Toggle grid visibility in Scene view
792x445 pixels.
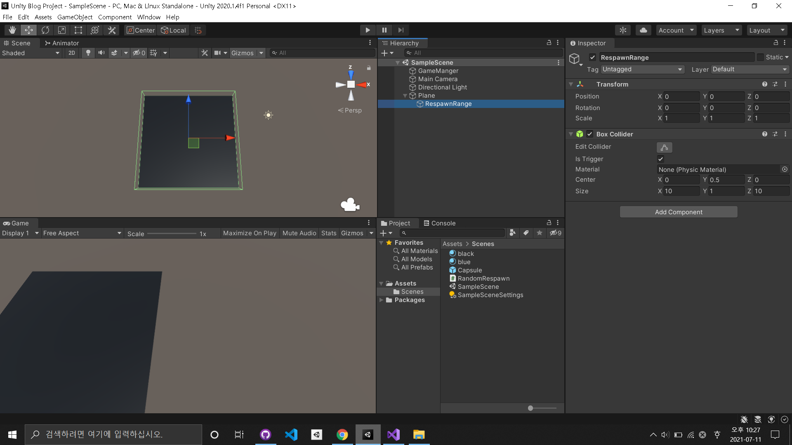pyautogui.click(x=154, y=53)
